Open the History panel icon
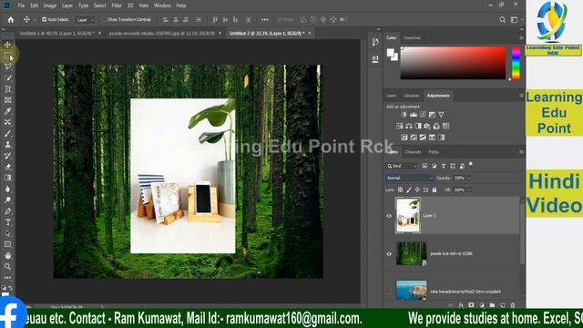This screenshot has height=328, width=583. pos(375,42)
